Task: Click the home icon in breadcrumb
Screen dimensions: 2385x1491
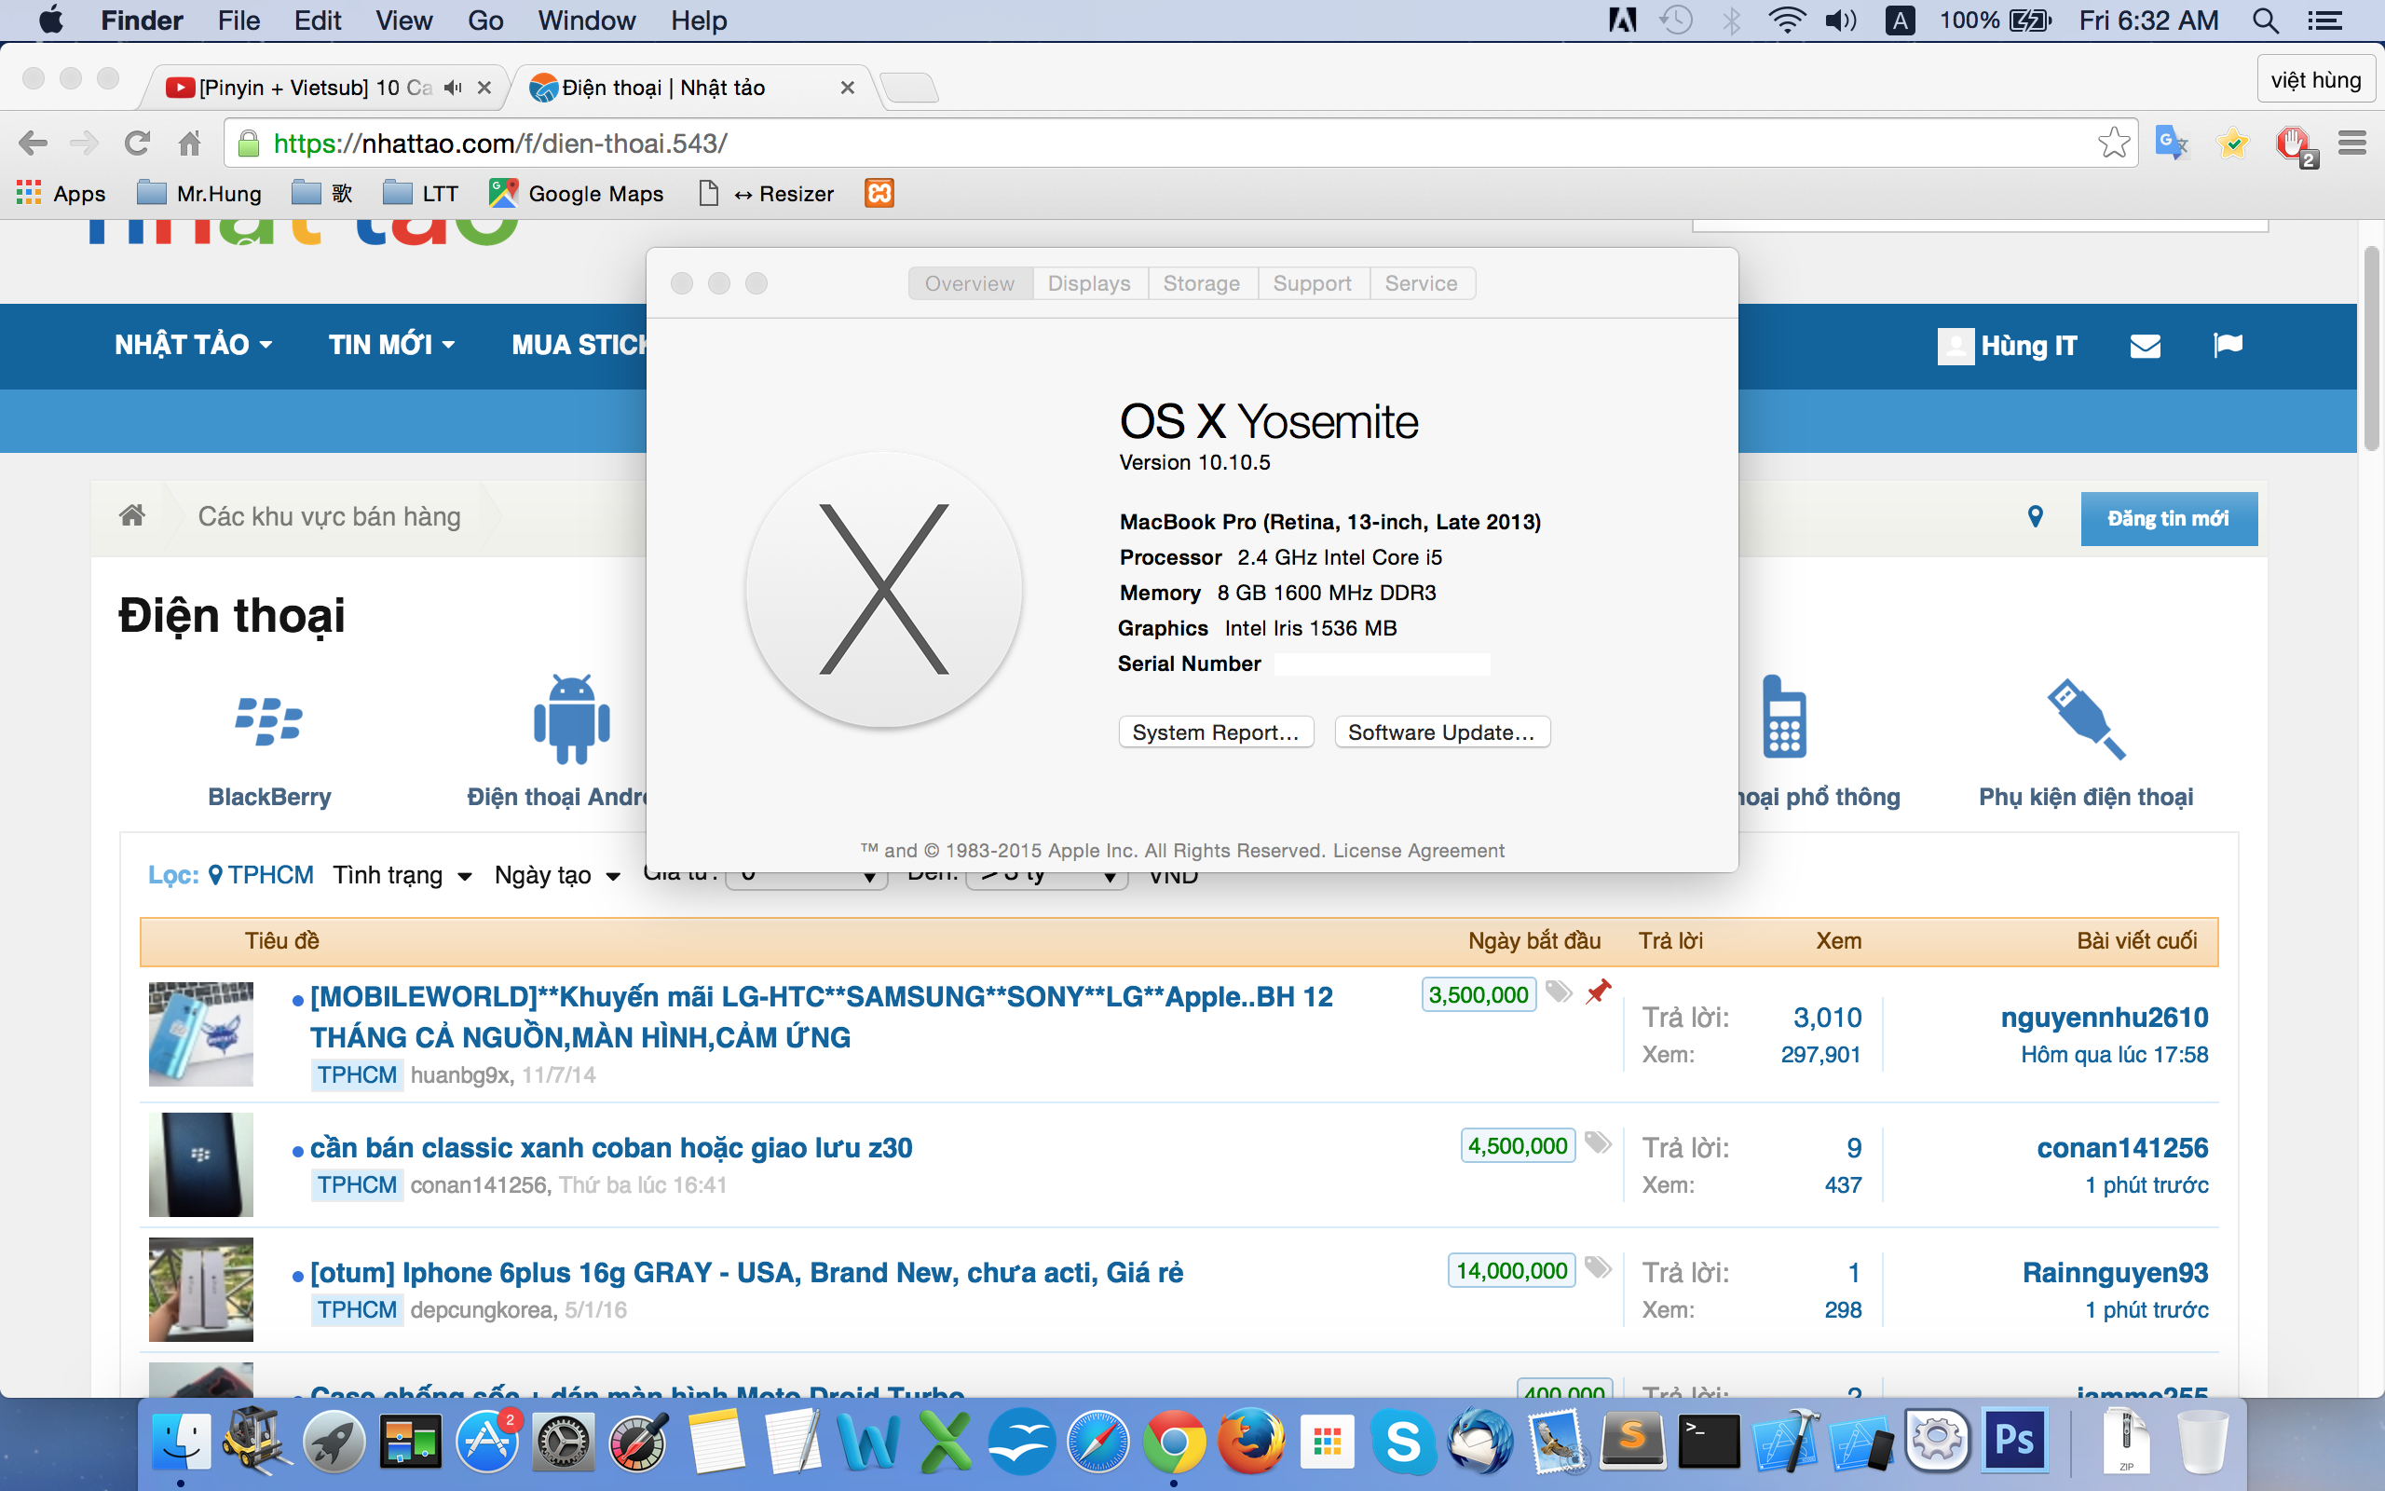Action: 132,515
